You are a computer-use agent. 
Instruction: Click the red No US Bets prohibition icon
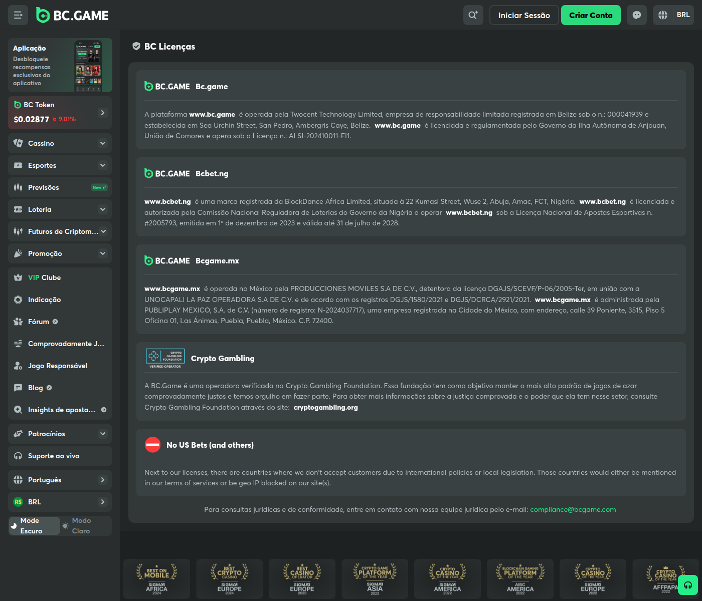point(152,445)
